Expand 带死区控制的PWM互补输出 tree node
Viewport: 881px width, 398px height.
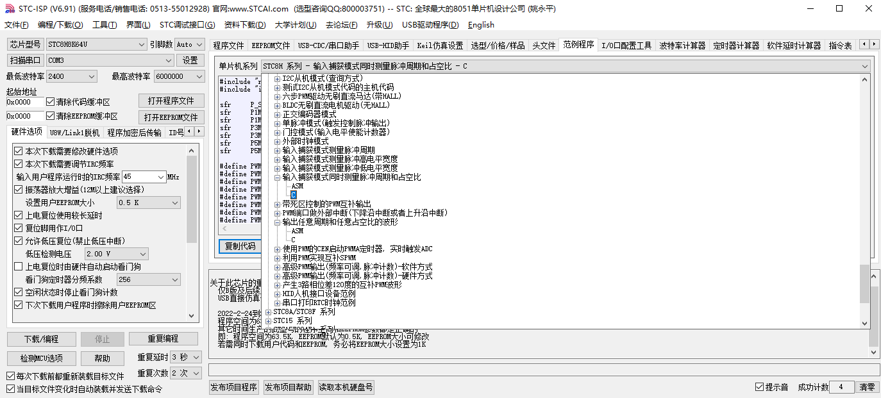pyautogui.click(x=277, y=204)
